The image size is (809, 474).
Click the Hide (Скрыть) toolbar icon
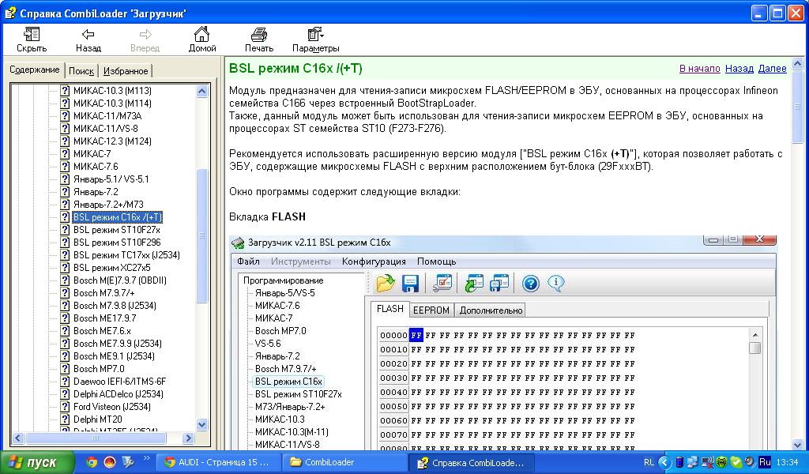click(32, 39)
